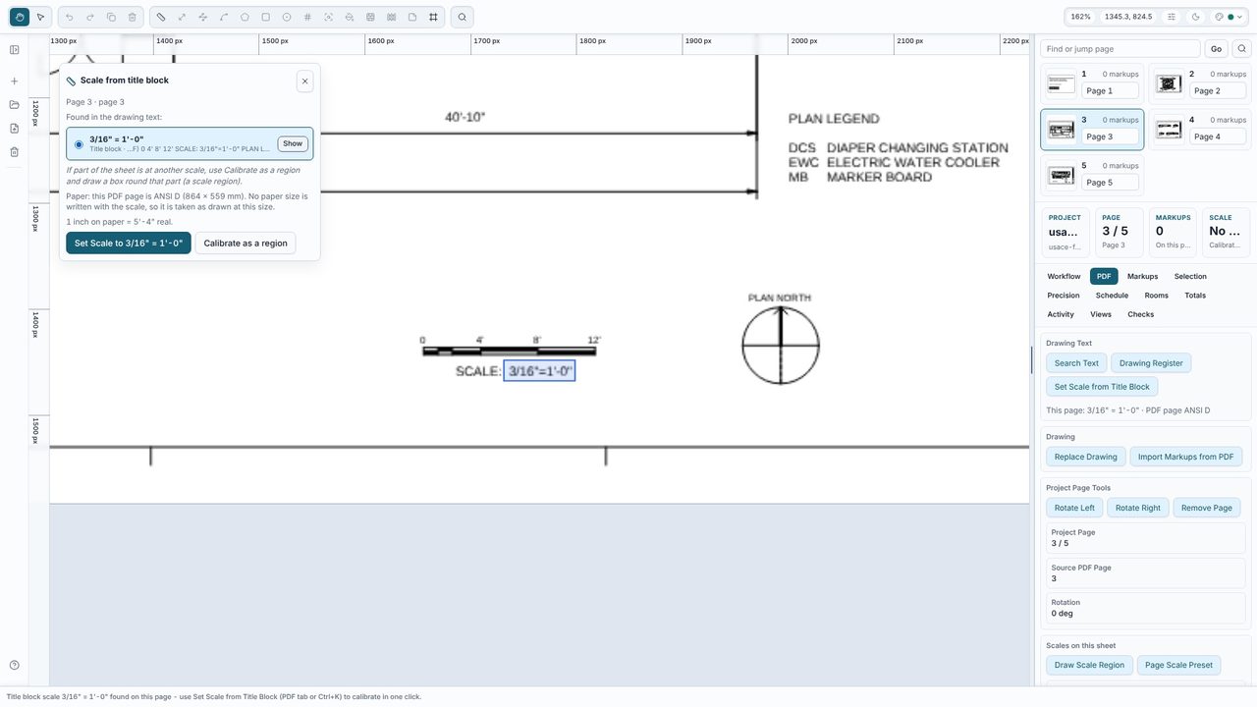
Task: Select the page 5 thumbnail
Action: click(x=1061, y=176)
